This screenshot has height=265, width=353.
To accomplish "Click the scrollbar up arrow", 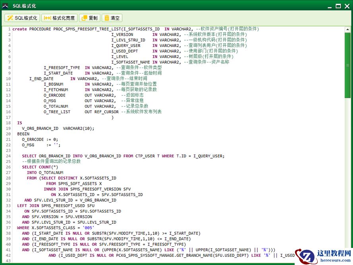I will coord(348,29).
